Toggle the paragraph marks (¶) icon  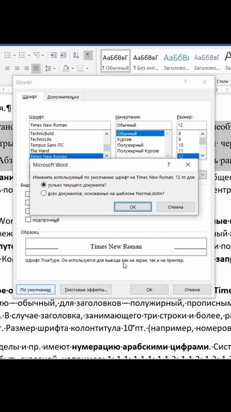coord(89,55)
